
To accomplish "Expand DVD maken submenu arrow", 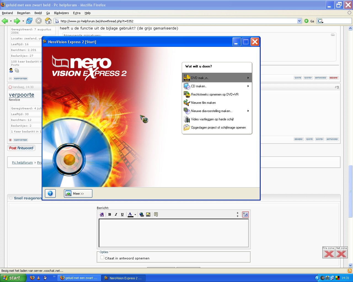I will coord(248,78).
